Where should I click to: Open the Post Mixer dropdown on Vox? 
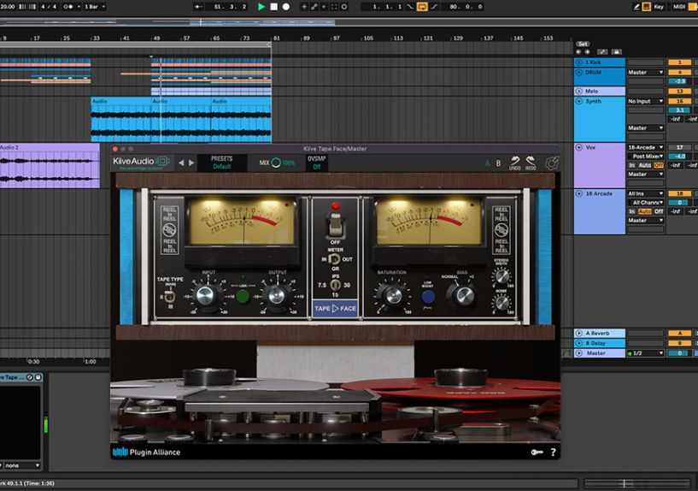646,156
